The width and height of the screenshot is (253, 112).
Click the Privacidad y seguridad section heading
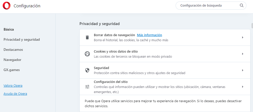tap(99, 24)
